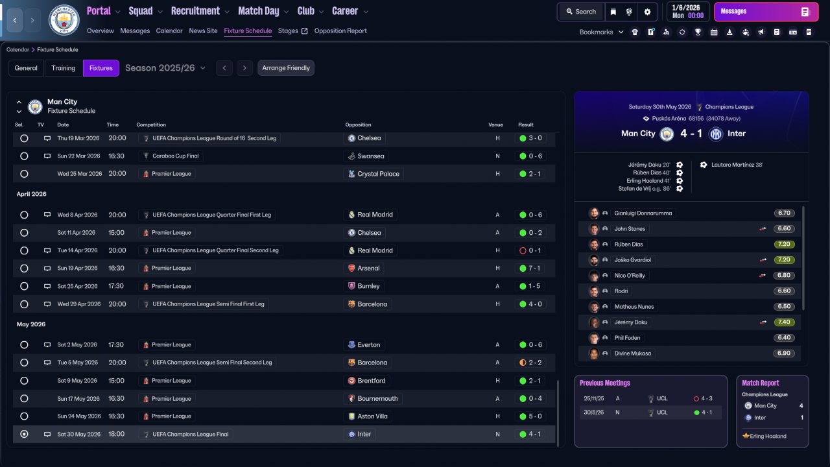Click the Manchester City badge in the header
The height and width of the screenshot is (467, 830).
pos(64,20)
